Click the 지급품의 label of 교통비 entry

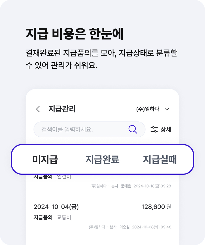(43, 217)
